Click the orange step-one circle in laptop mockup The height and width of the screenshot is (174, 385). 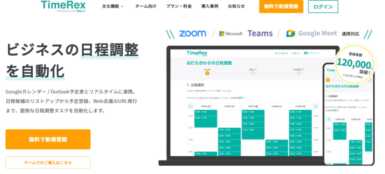207,73
